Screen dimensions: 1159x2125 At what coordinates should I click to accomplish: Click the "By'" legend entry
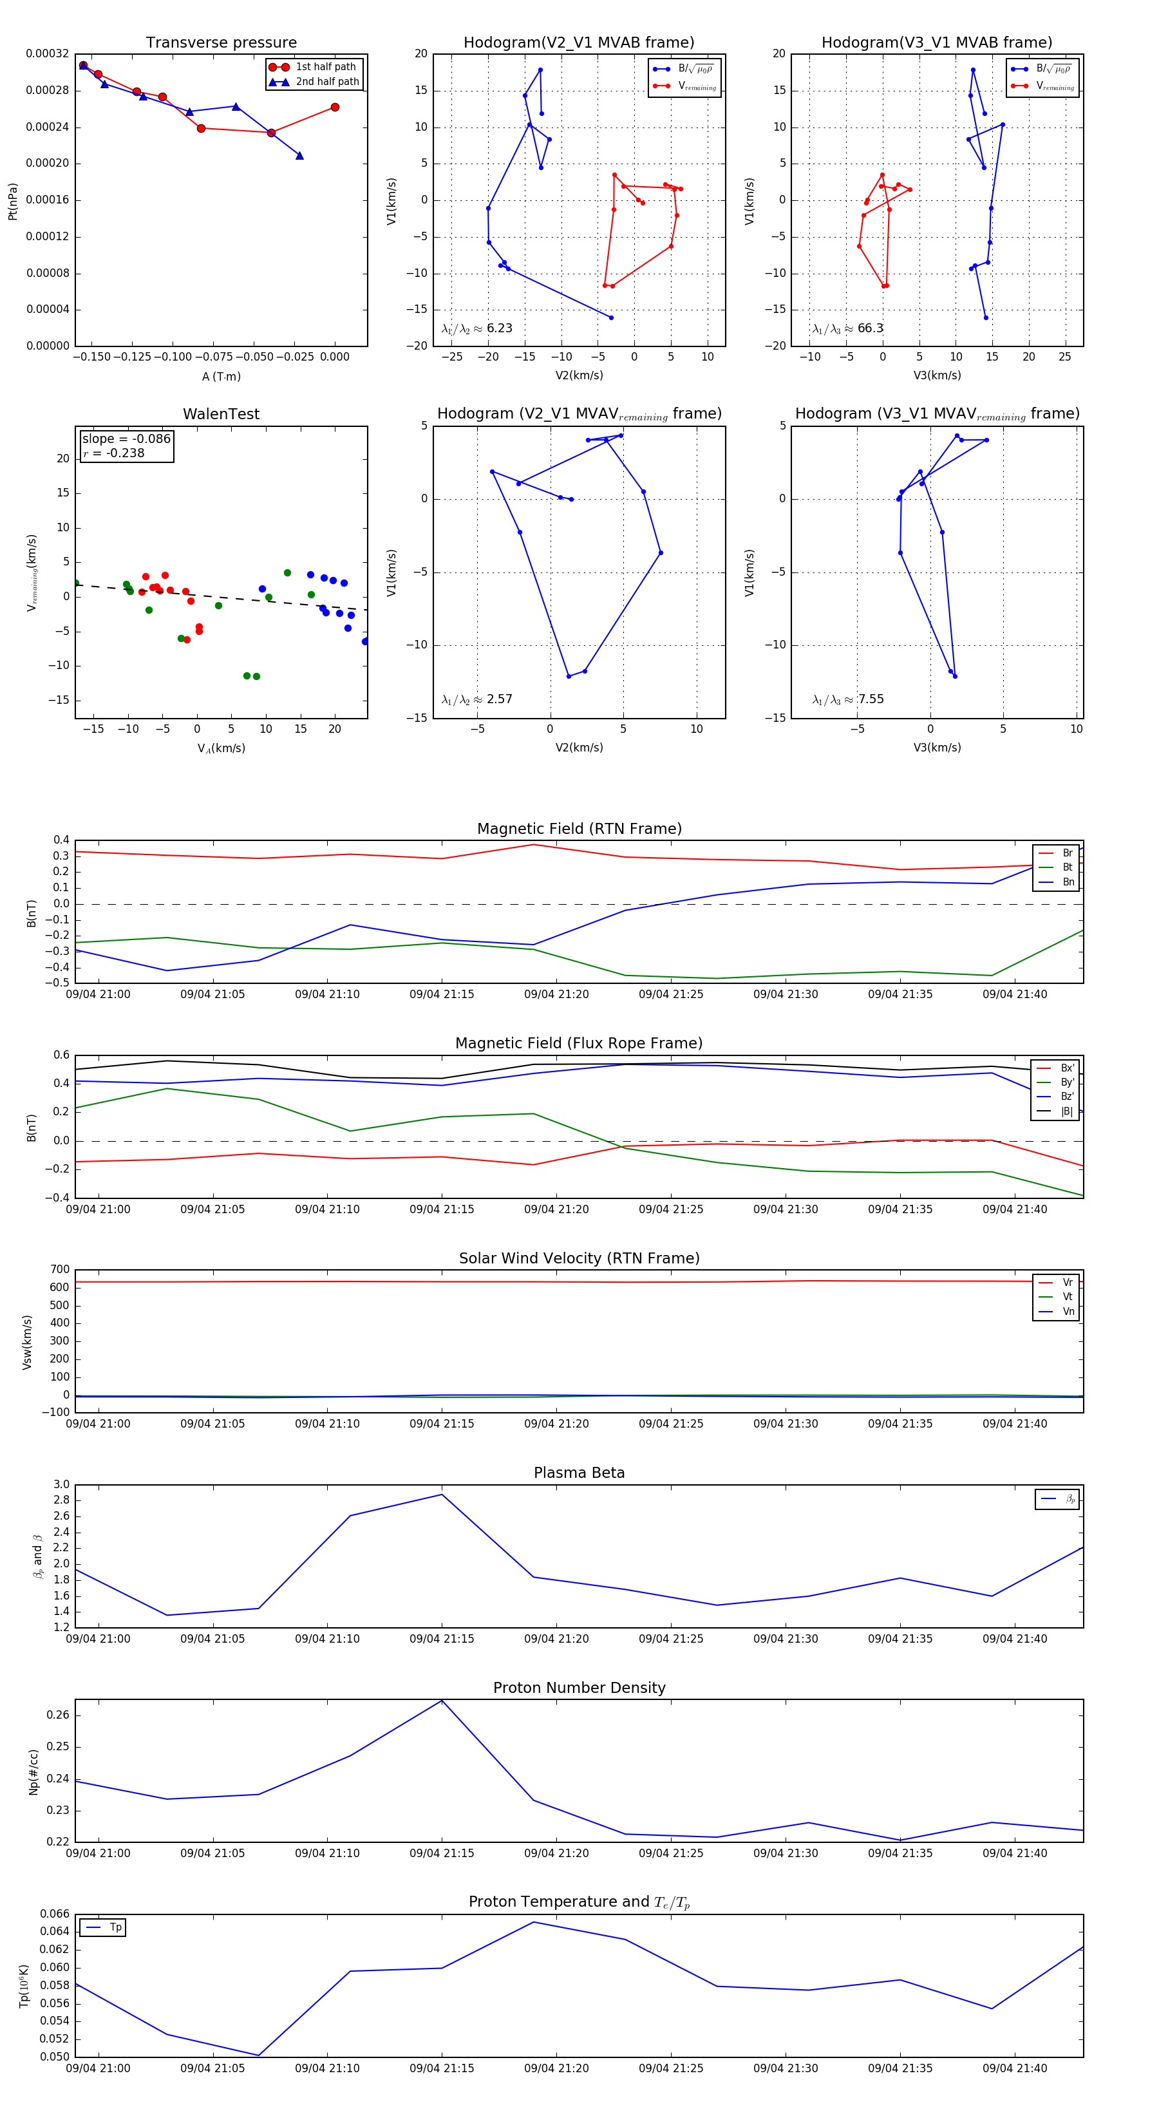tap(1055, 1082)
